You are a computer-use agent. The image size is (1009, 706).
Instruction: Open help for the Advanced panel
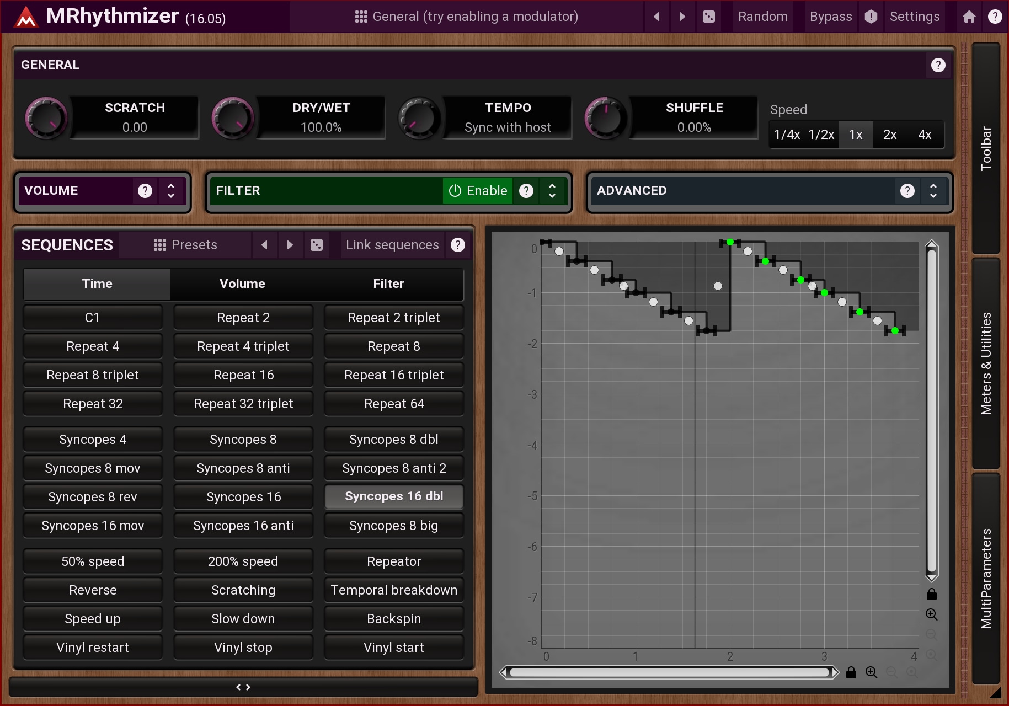point(907,191)
